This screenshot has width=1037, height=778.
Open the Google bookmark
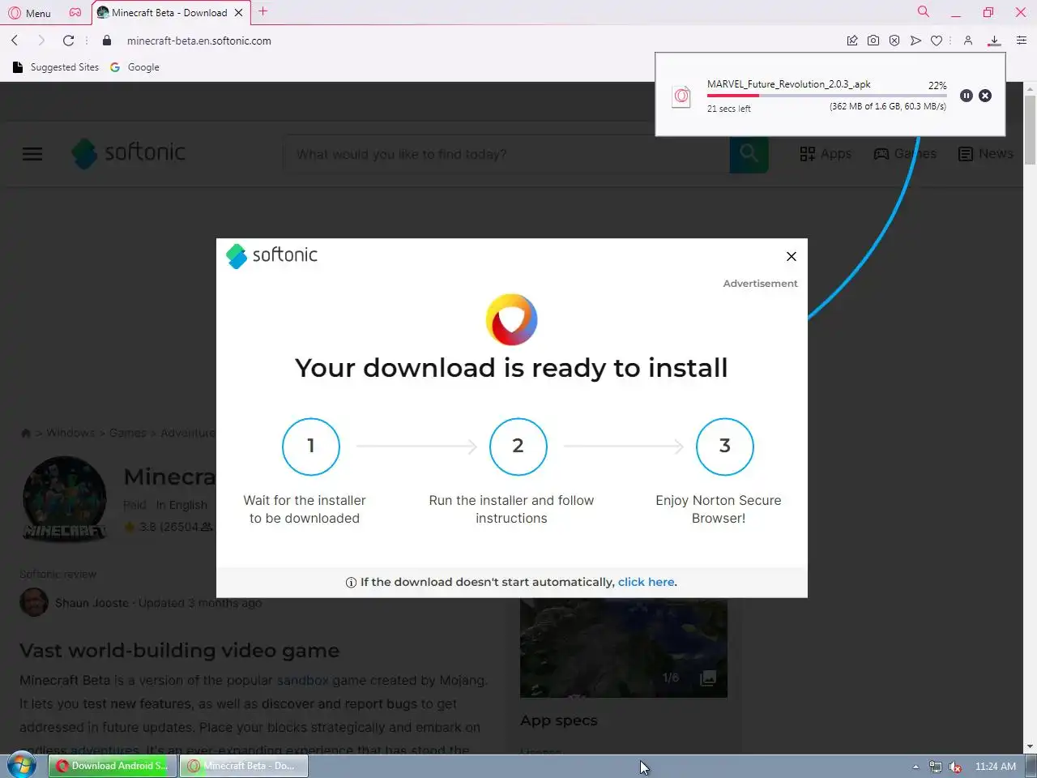134,67
